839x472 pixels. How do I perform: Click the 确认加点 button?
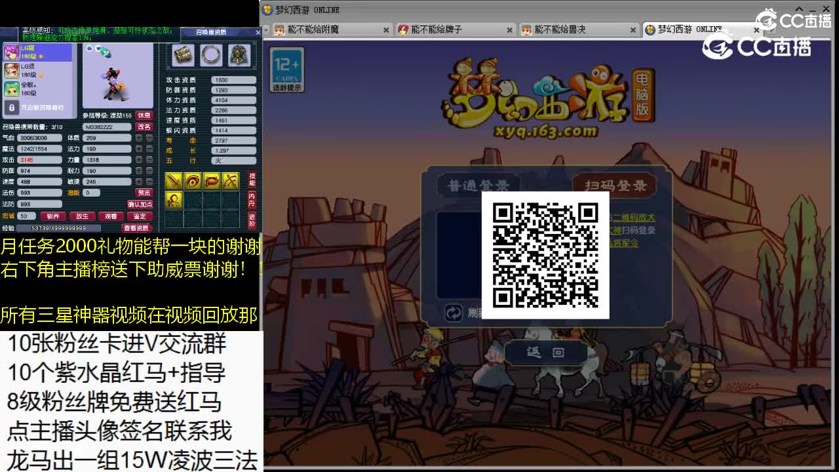coord(140,204)
